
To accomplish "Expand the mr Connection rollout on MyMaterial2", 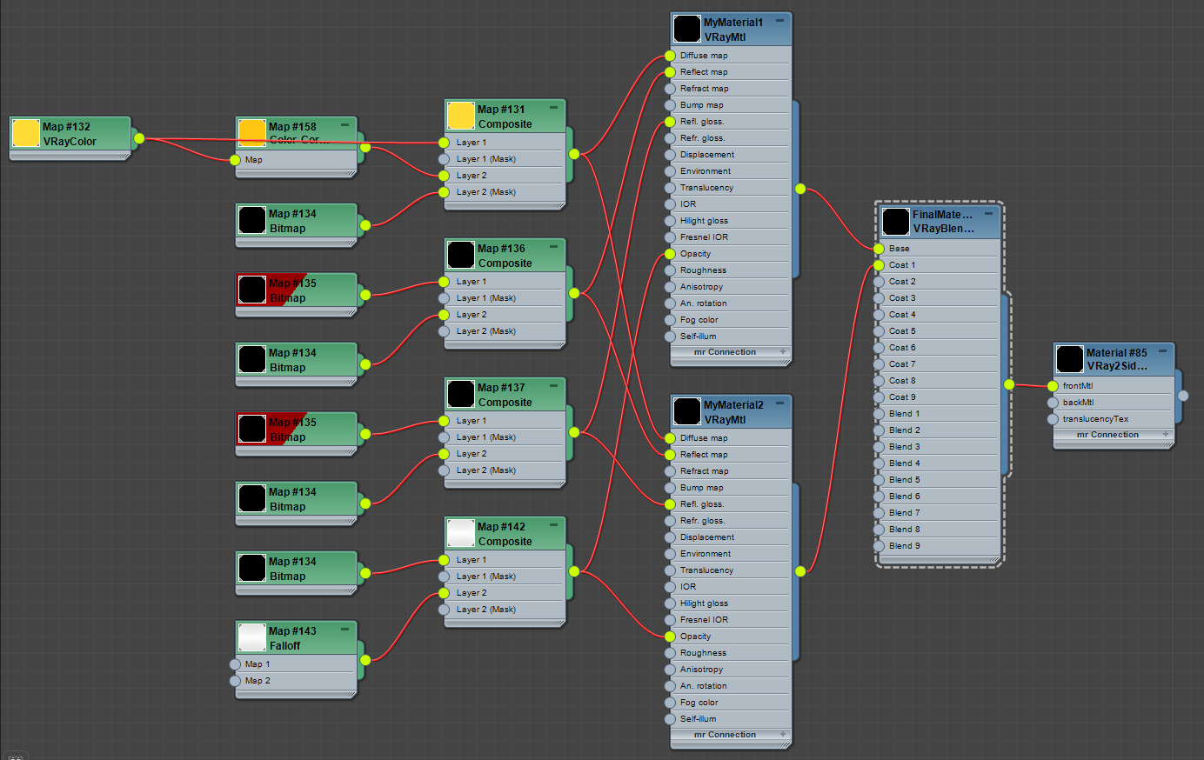I will coord(781,735).
